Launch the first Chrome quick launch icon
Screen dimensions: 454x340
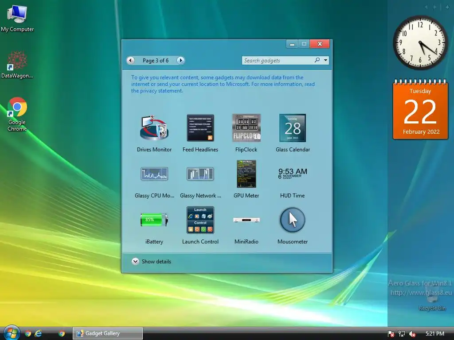[x=28, y=333]
